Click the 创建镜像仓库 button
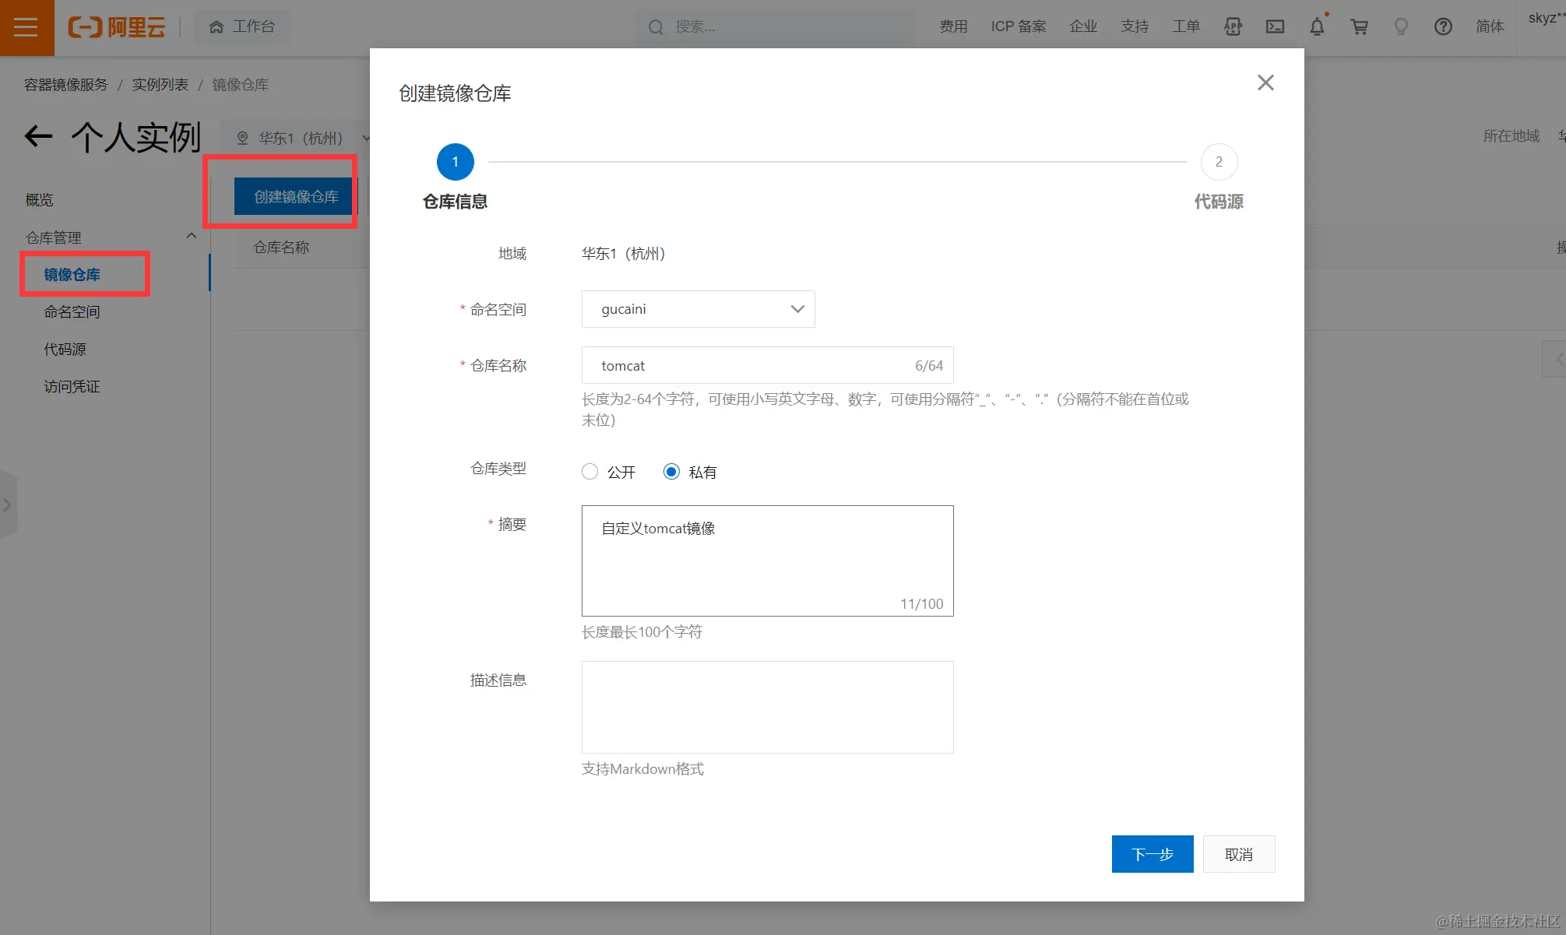The image size is (1566, 935). [296, 196]
